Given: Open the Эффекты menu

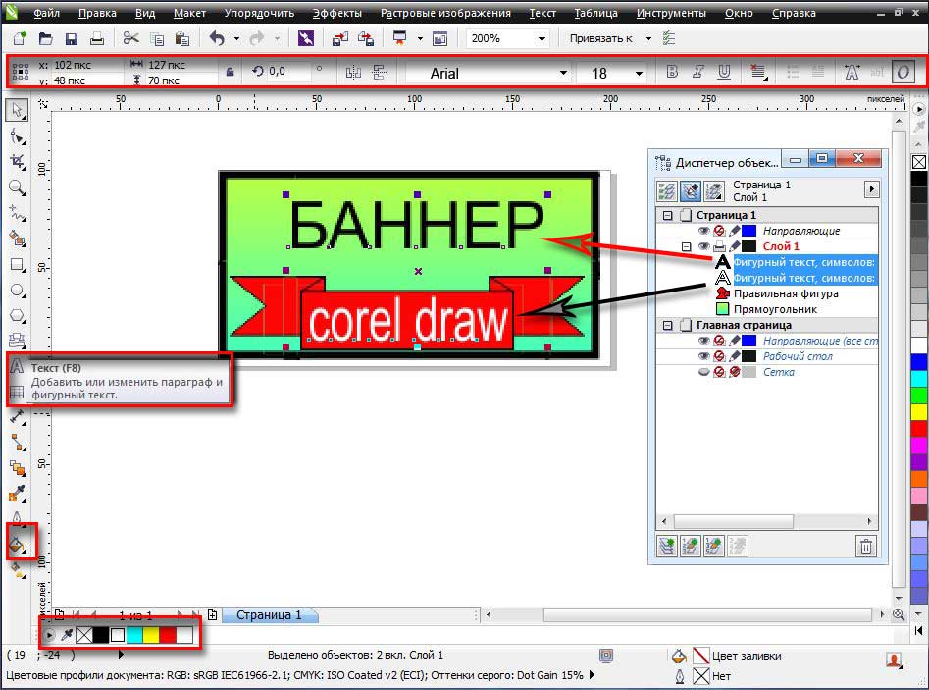Looking at the screenshot, I should 337,13.
